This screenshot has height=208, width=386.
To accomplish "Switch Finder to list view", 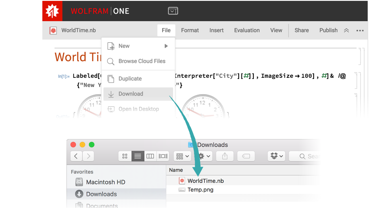I will tap(138, 156).
